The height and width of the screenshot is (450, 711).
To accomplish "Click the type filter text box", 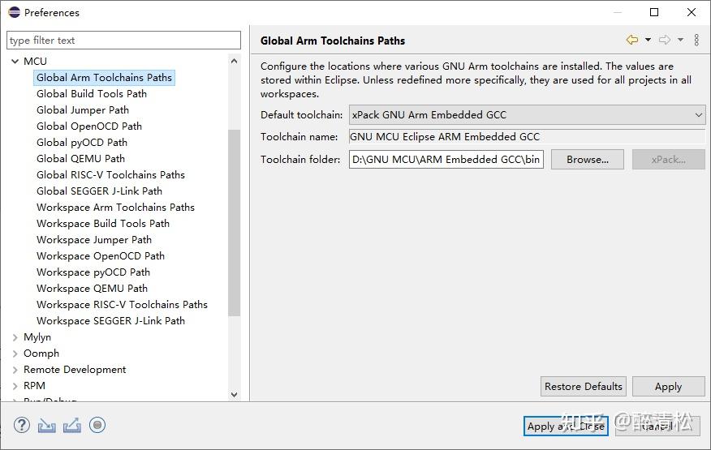I will pyautogui.click(x=123, y=41).
